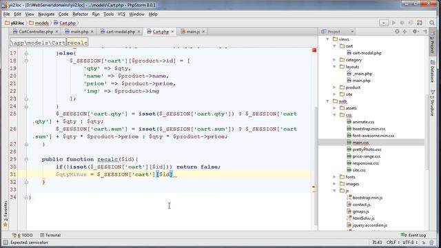
Task: Switch to main.js editor tab
Action: point(193,32)
